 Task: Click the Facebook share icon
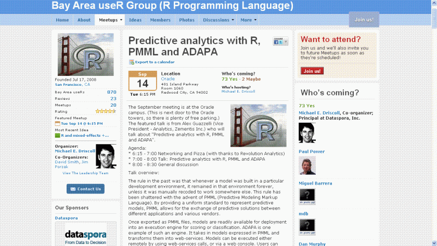pos(276,43)
